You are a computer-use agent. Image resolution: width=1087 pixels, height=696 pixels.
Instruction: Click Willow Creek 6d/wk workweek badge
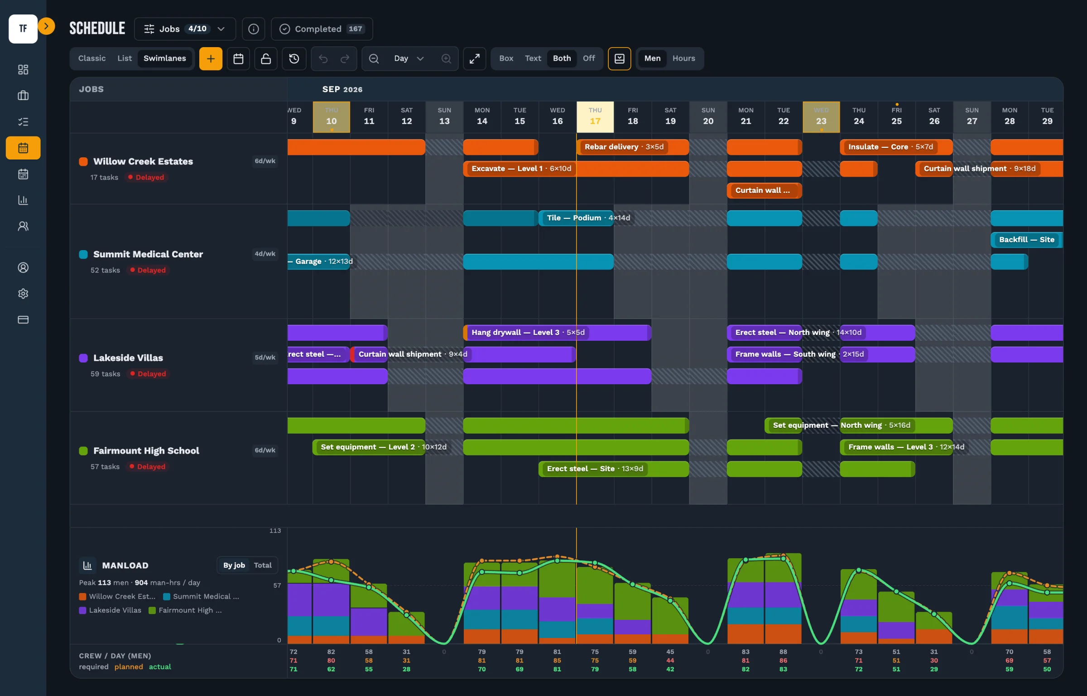265,161
